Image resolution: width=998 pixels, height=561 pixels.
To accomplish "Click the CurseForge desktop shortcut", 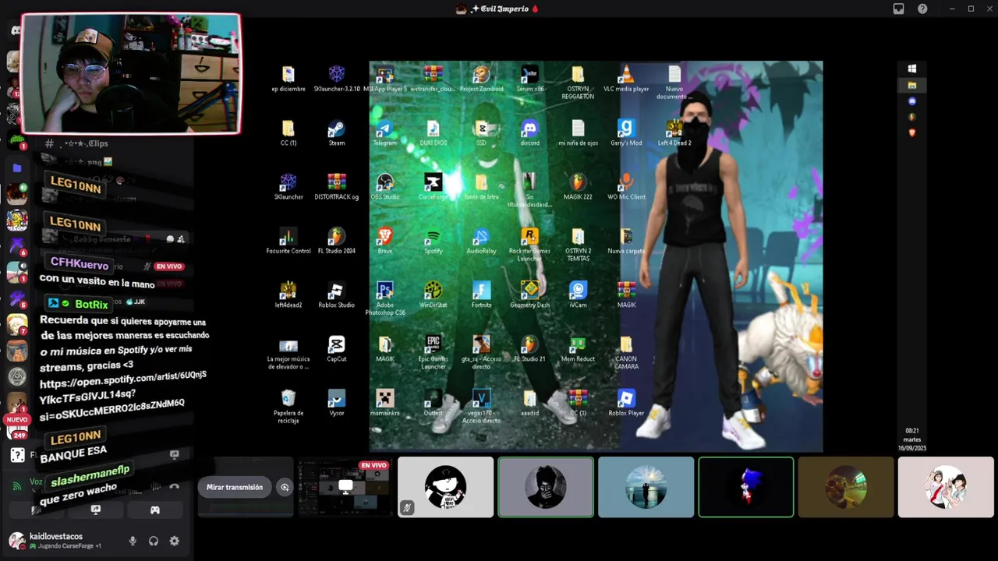I will click(x=433, y=186).
